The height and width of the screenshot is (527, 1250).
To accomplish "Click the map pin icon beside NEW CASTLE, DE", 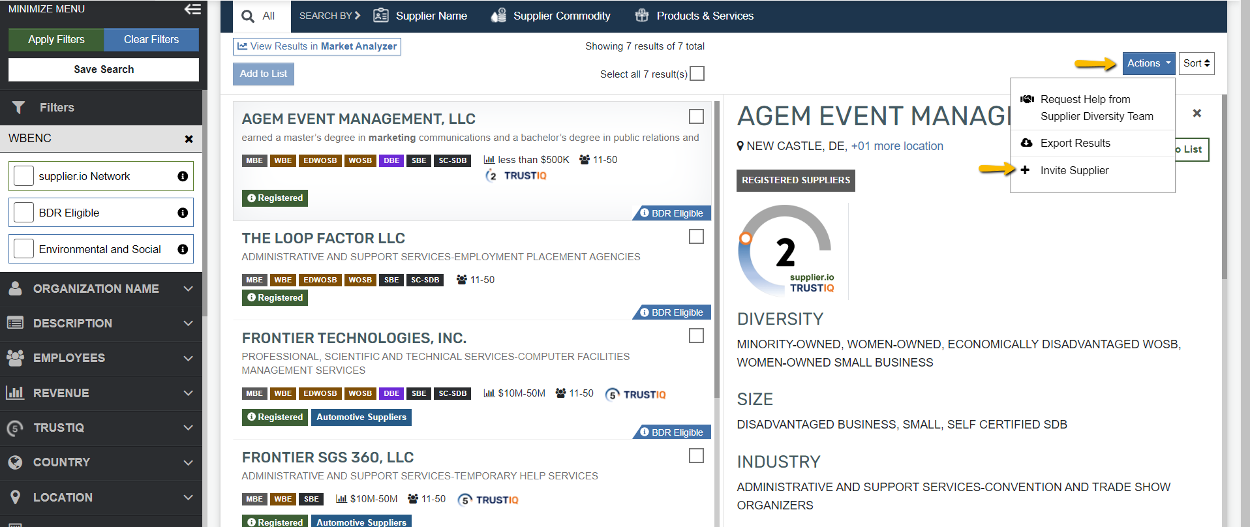I will 740,146.
